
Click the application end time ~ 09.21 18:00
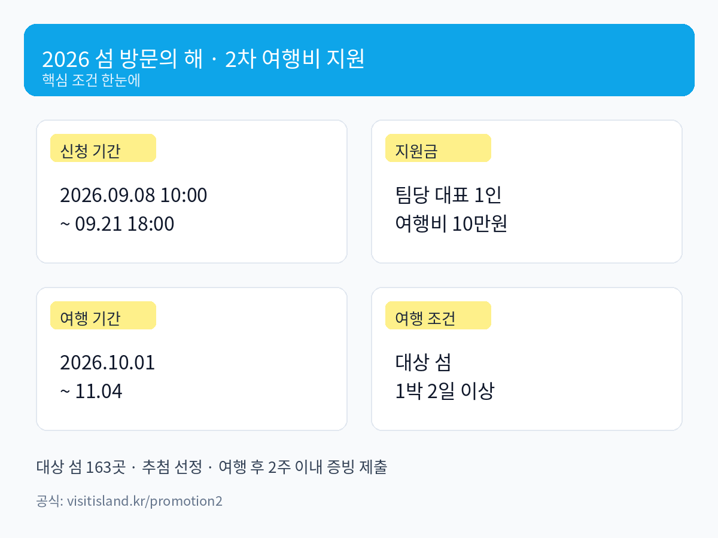tap(117, 224)
